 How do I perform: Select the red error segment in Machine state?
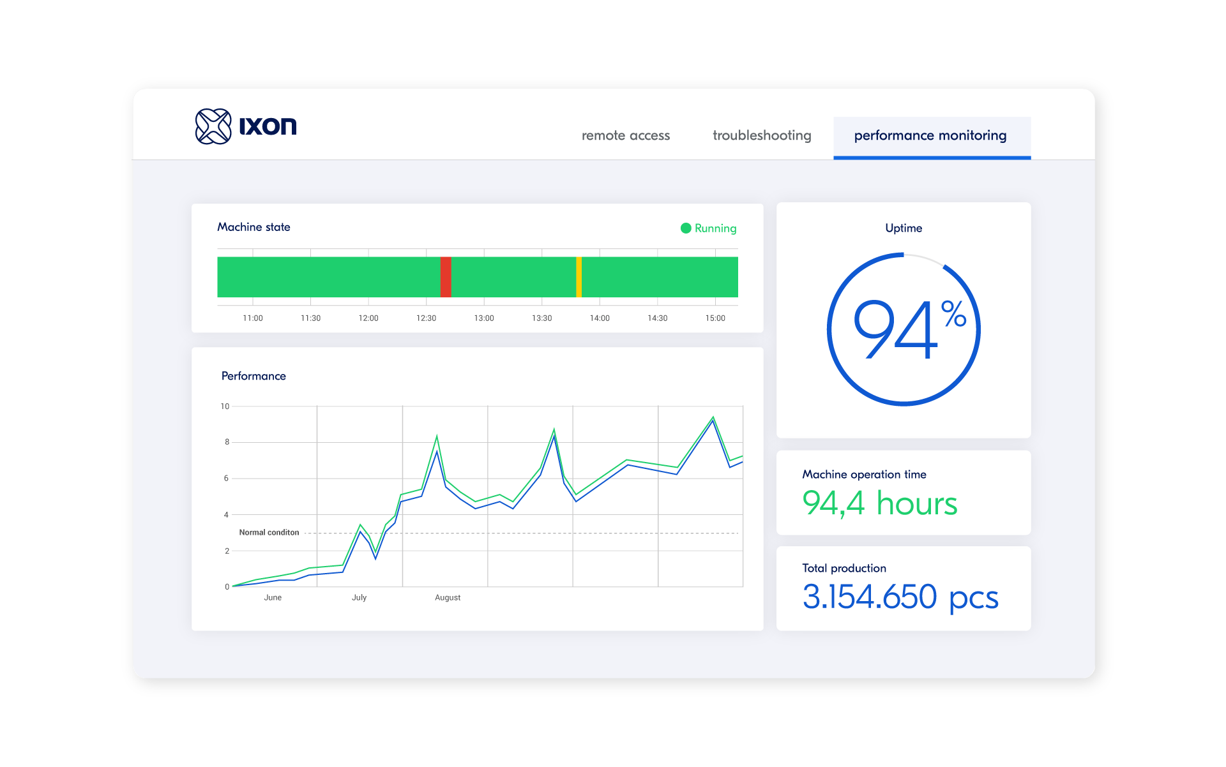tap(445, 276)
